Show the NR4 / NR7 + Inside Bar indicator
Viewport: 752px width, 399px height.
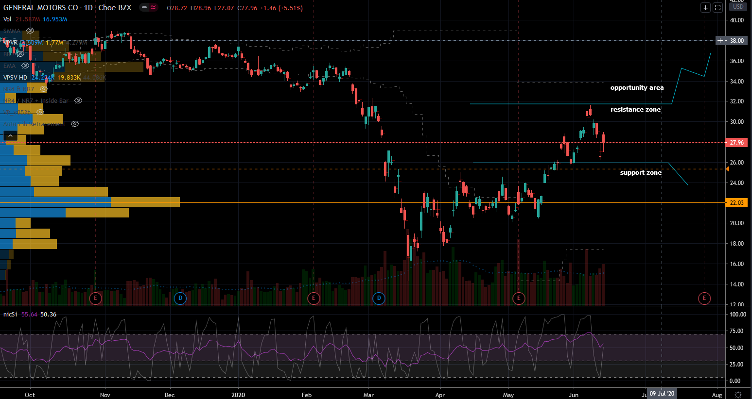78,101
